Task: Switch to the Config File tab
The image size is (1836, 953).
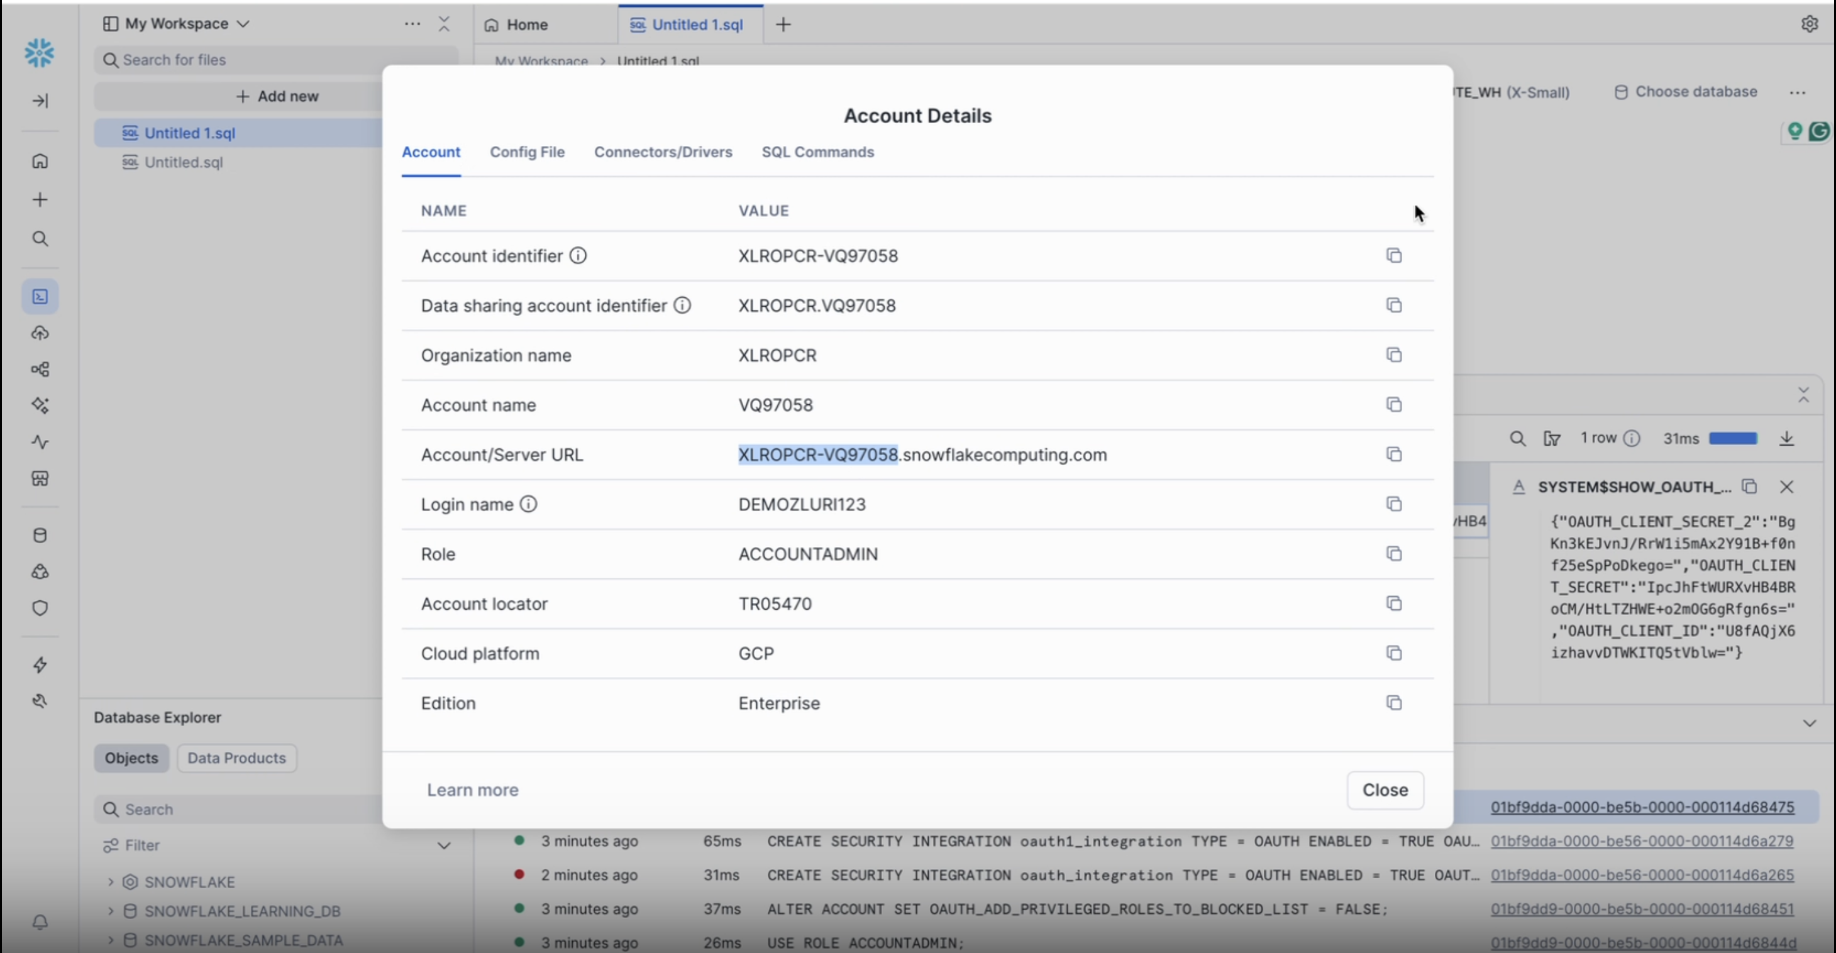Action: click(527, 152)
